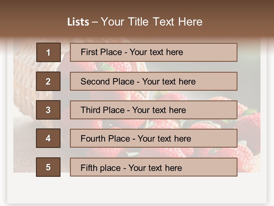The image size is (274, 206).
Task: Click the gap between box 3 and its text box
Action: point(65,110)
